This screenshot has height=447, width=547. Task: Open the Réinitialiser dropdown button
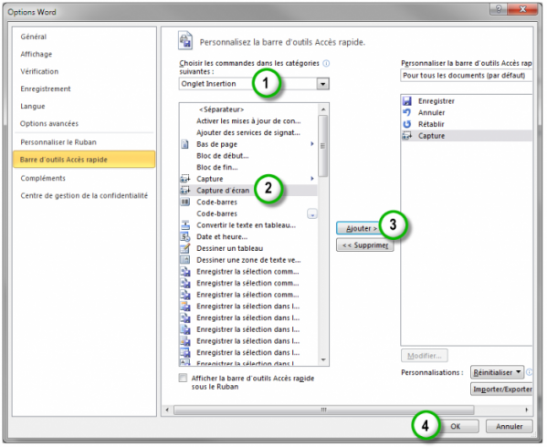[x=497, y=372]
